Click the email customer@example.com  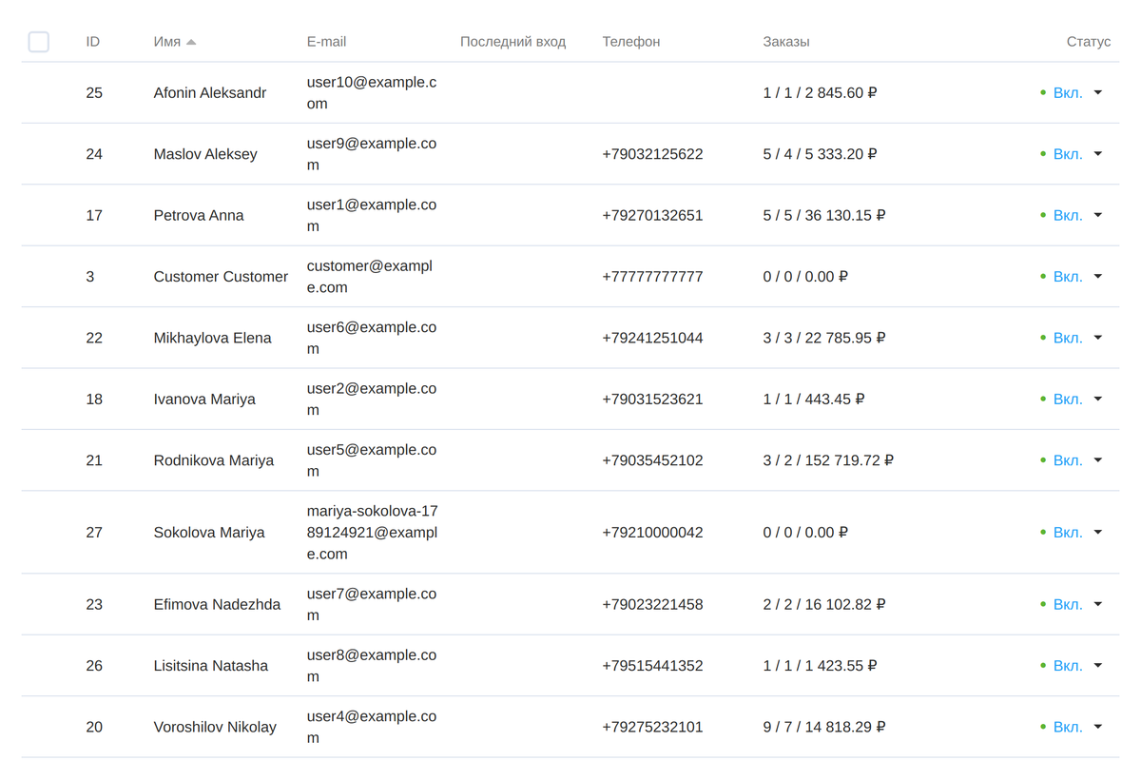click(370, 277)
